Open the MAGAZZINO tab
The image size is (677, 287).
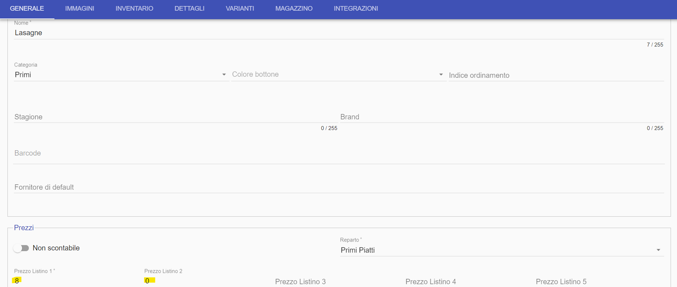[x=294, y=9]
